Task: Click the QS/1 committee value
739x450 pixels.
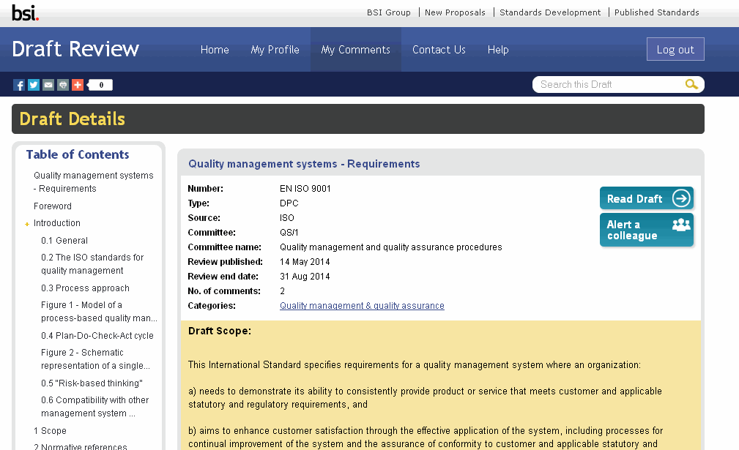Action: tap(289, 233)
